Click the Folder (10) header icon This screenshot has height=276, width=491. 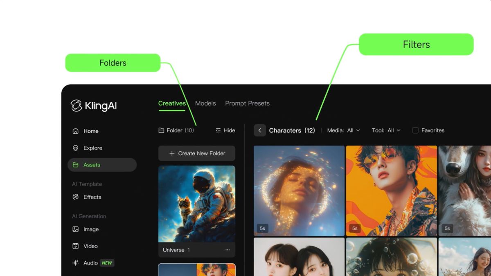(x=161, y=130)
